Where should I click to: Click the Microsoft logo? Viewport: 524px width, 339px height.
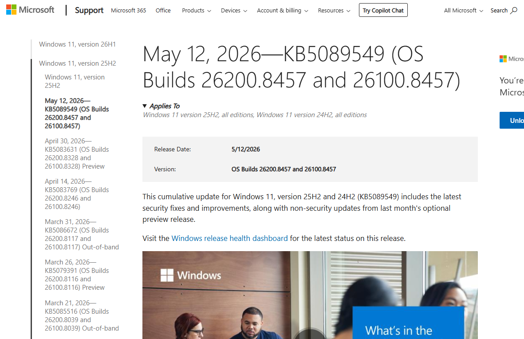click(x=30, y=10)
